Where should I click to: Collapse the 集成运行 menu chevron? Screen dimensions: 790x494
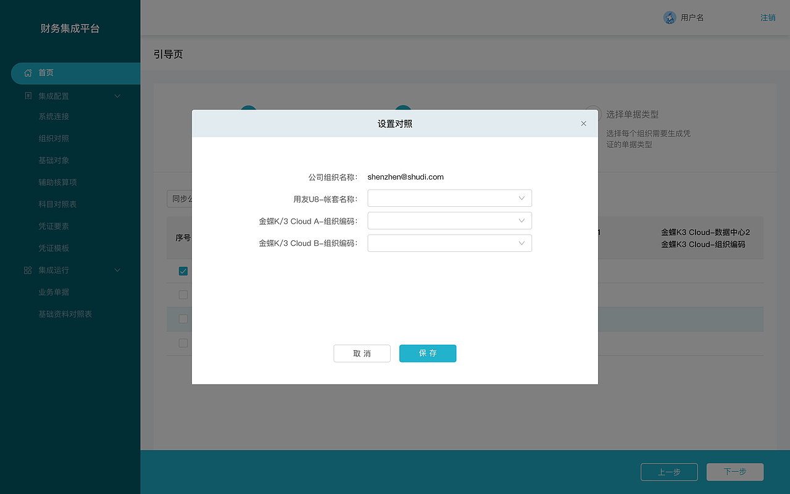coord(118,270)
